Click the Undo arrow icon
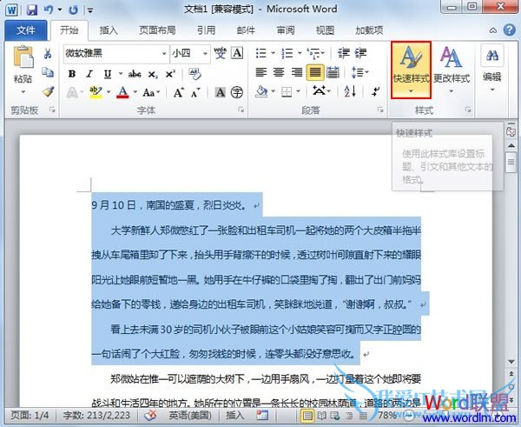The width and height of the screenshot is (521, 427). click(x=49, y=10)
